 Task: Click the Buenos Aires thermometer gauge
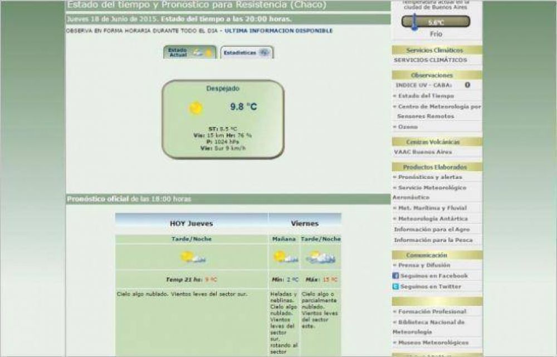pyautogui.click(x=436, y=22)
